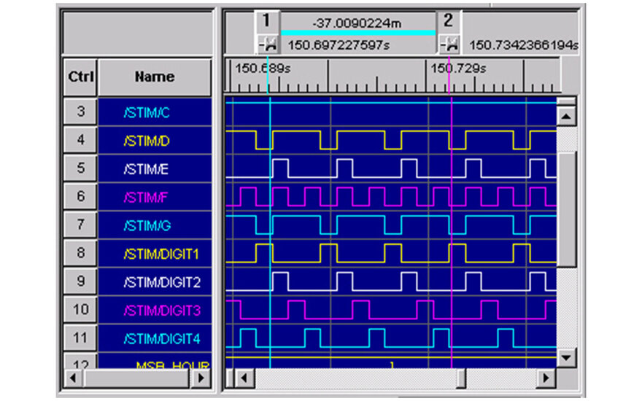Select control number 9 row button

[80, 281]
